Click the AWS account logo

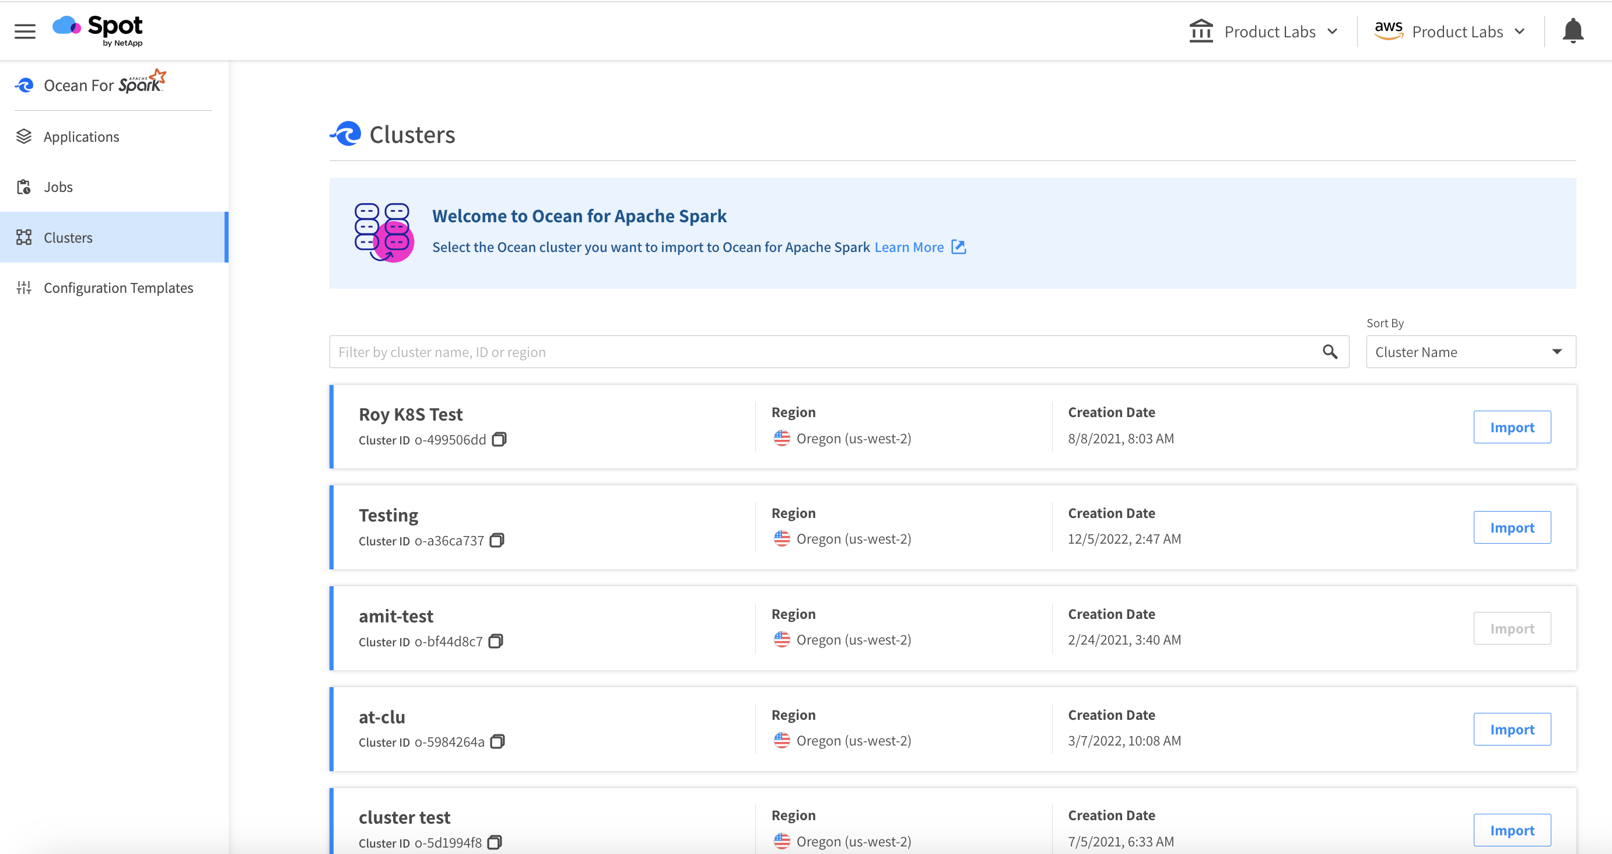pos(1388,31)
